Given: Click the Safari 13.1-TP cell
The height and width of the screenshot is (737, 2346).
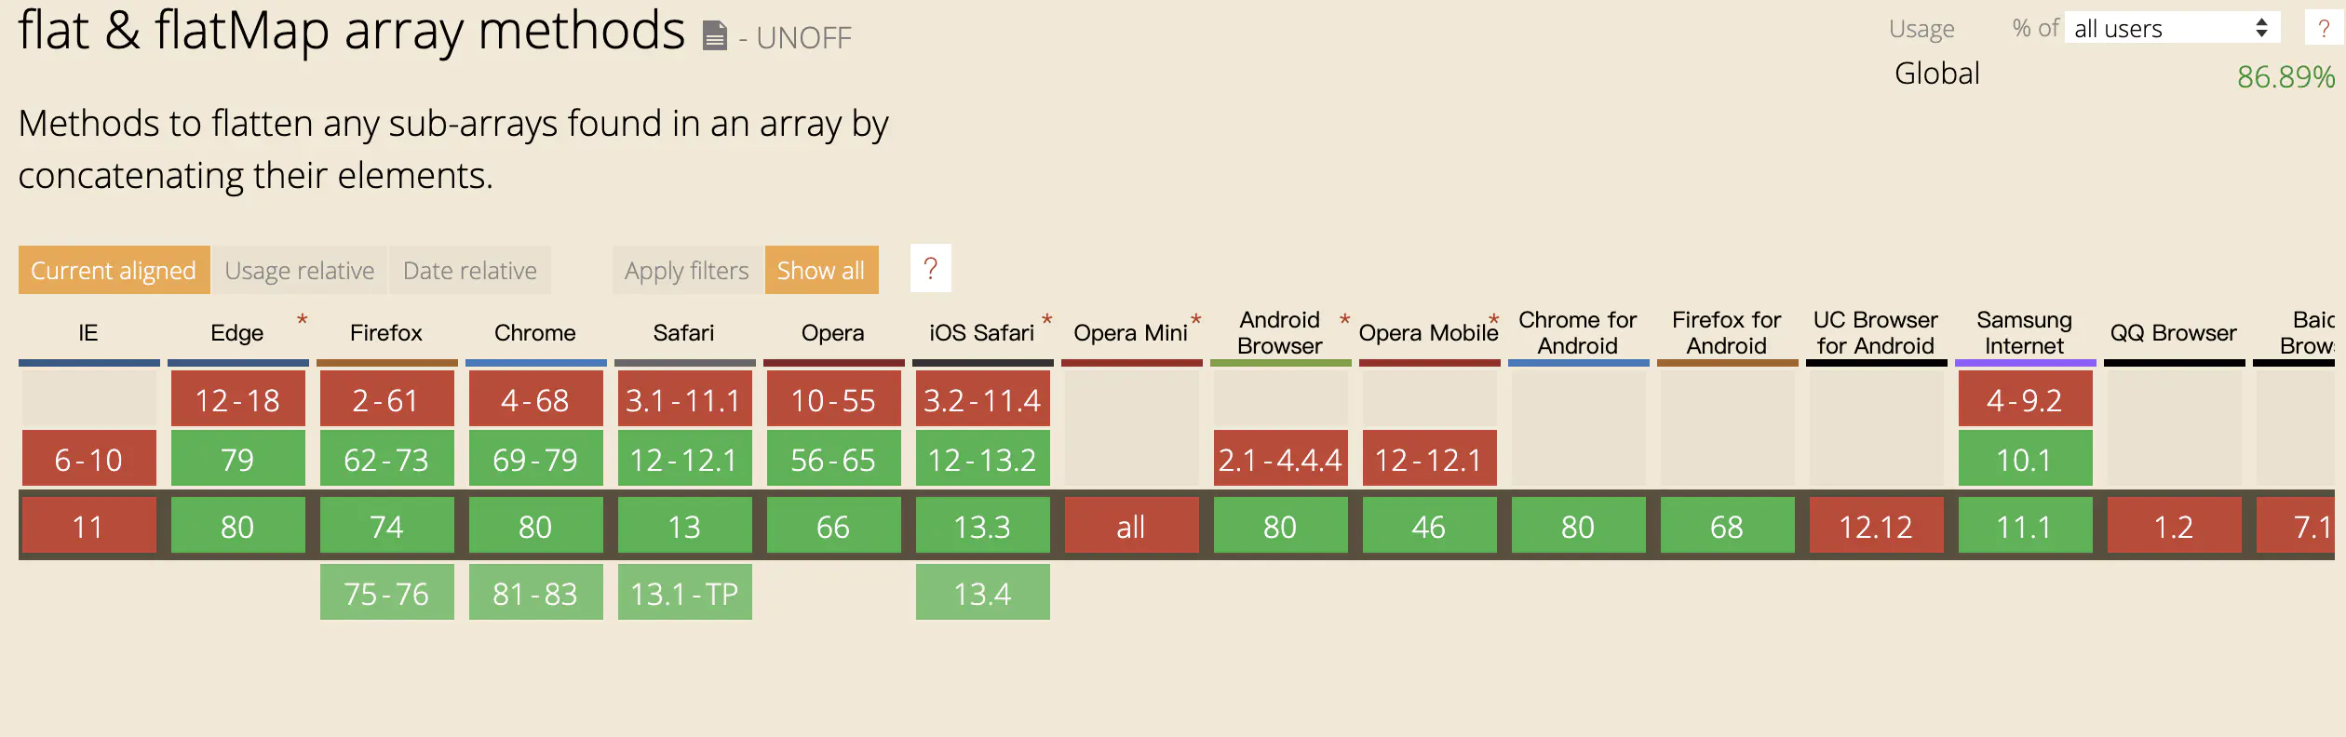Looking at the screenshot, I should pos(684,593).
